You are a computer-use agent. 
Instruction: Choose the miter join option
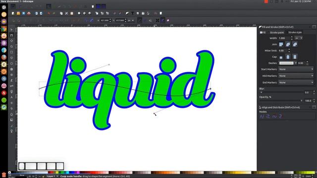[281, 44]
